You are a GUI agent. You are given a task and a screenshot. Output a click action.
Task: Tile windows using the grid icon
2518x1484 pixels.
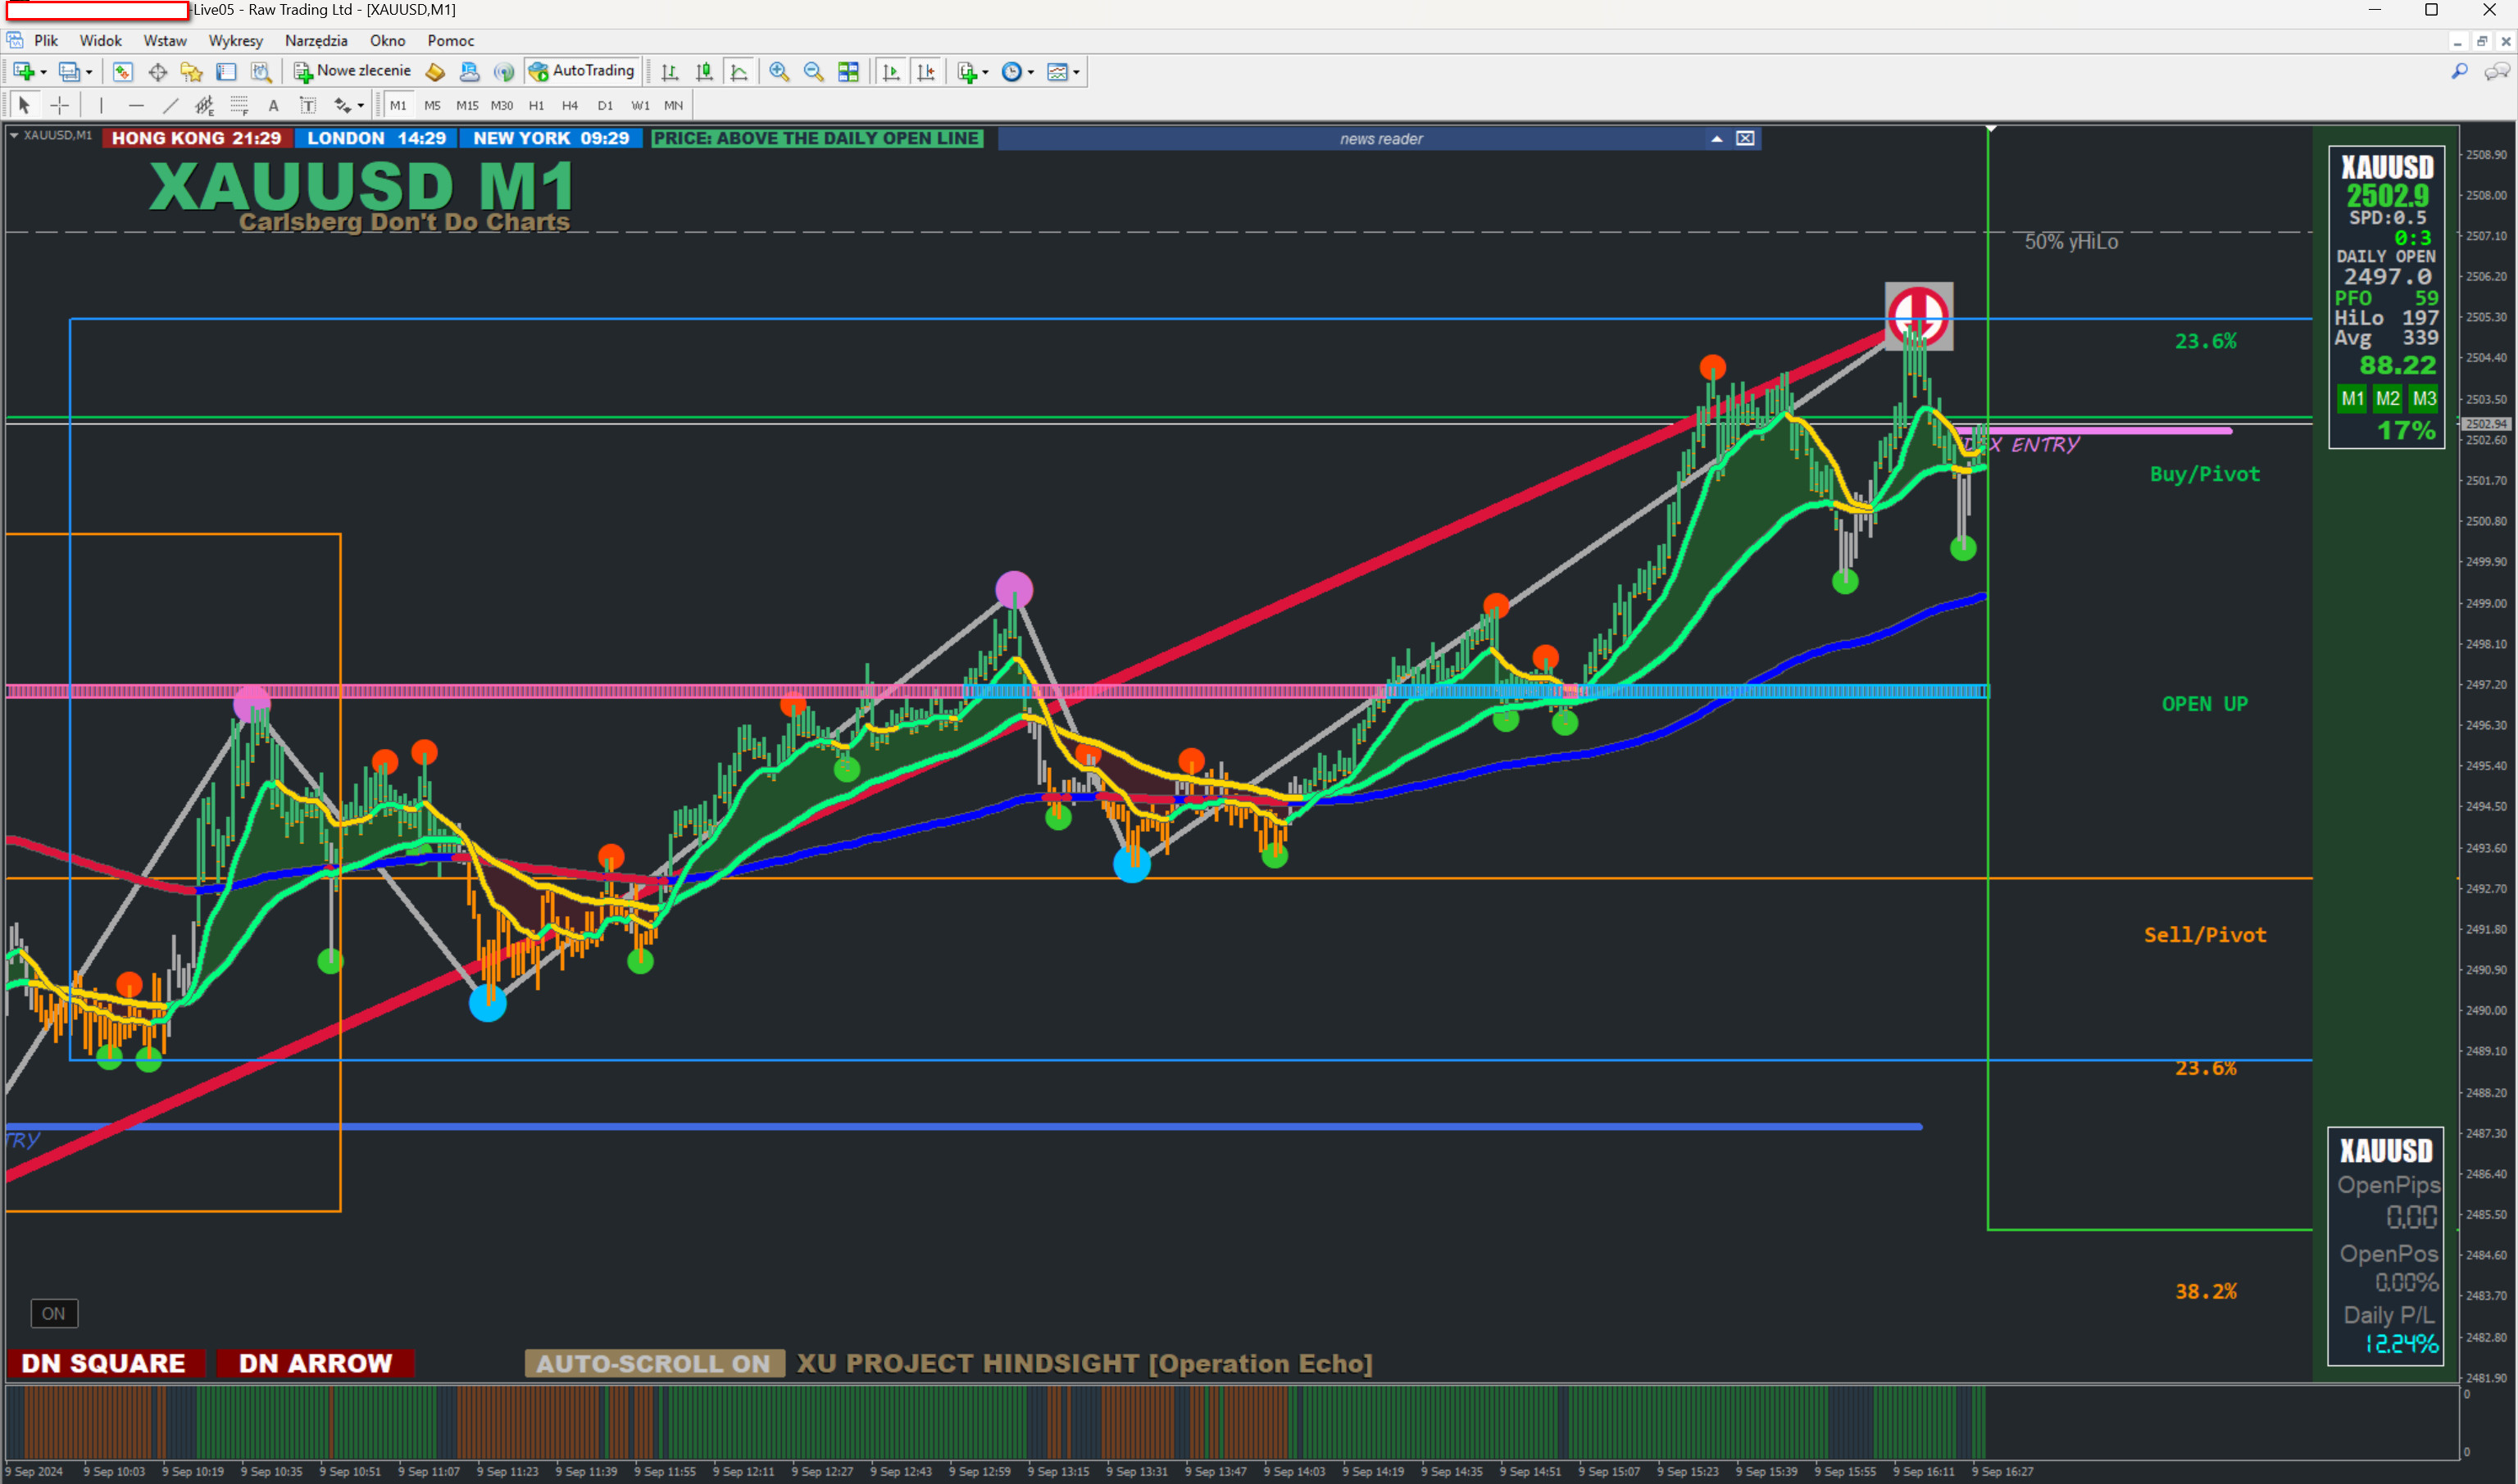point(848,72)
